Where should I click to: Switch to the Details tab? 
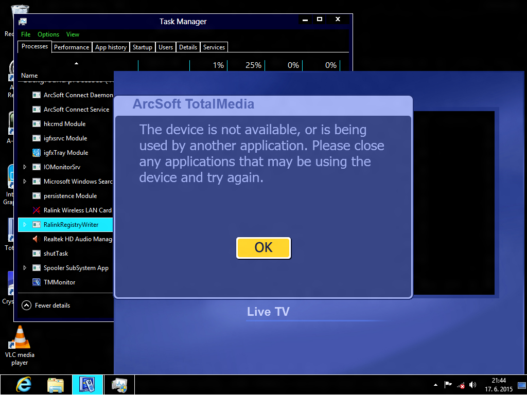click(188, 47)
